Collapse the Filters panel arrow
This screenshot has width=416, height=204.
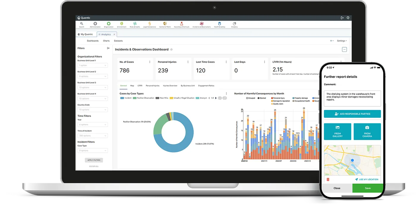(x=108, y=48)
